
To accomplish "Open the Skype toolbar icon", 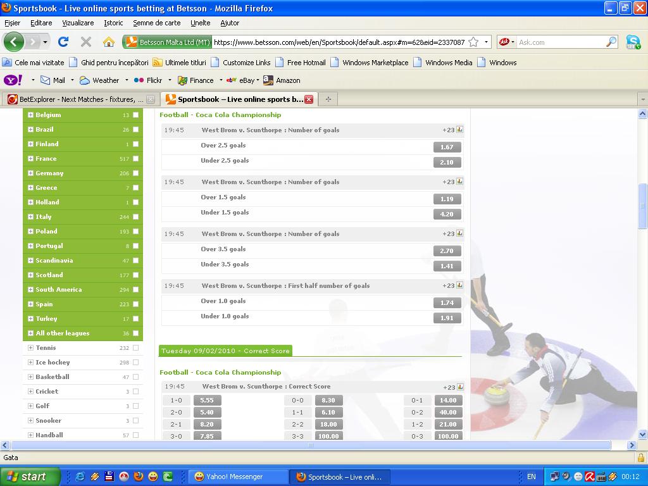I will point(633,42).
